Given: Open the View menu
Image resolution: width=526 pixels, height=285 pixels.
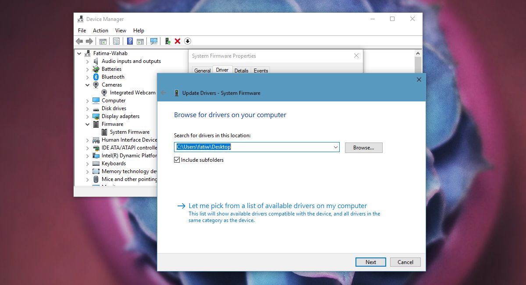Looking at the screenshot, I should coord(121,31).
